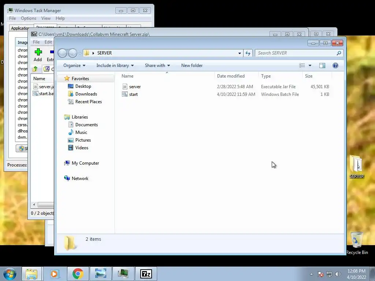This screenshot has width=375, height=281.
Task: Select server.jar in 7-Zip list
Action: coord(44,87)
